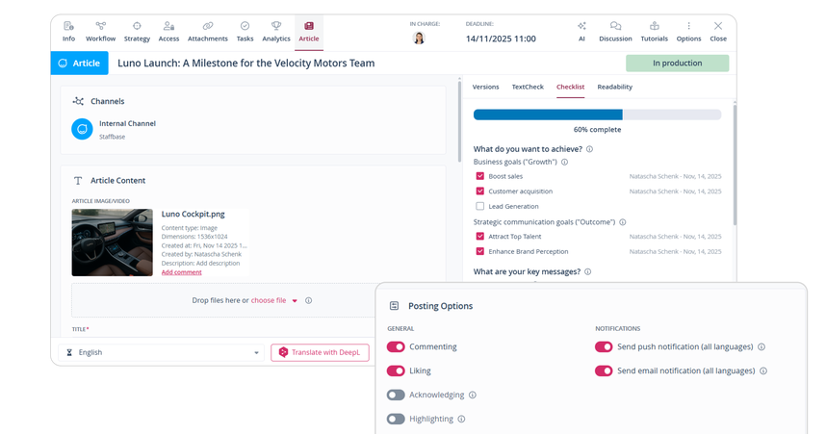
Task: Check the Lead Generation checkbox
Action: coord(479,207)
